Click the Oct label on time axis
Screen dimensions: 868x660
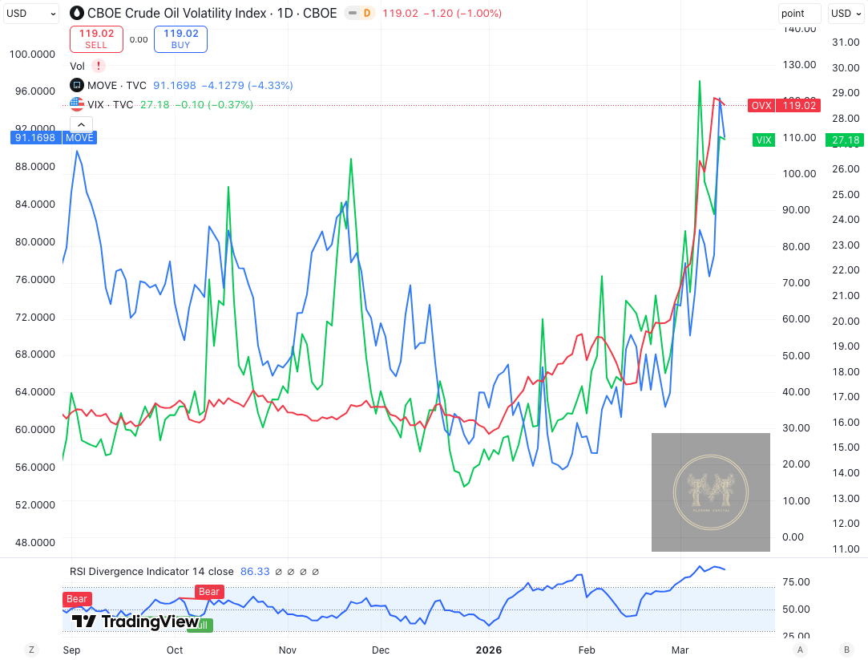click(175, 650)
